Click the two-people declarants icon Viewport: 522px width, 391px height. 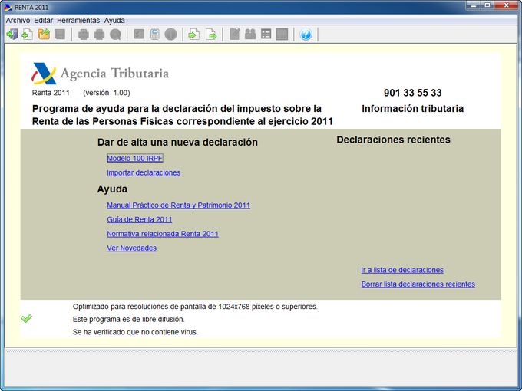250,34
